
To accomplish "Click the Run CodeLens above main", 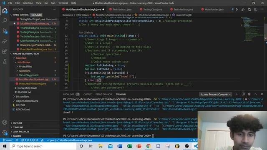I will (81, 32).
